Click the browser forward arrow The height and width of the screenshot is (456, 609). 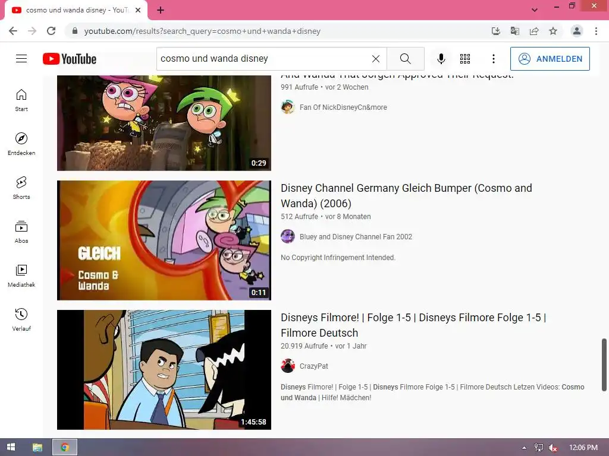point(32,31)
